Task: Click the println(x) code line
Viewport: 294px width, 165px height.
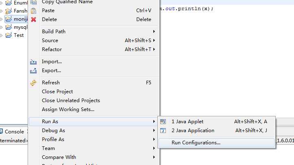Action: coord(187,9)
